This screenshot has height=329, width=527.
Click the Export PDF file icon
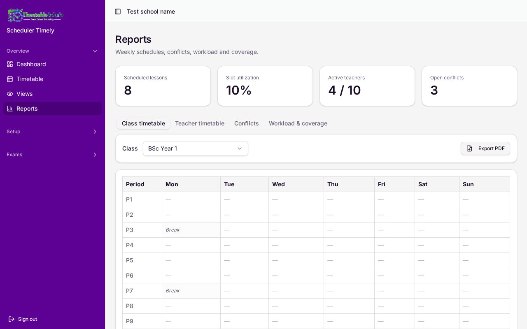pyautogui.click(x=469, y=148)
